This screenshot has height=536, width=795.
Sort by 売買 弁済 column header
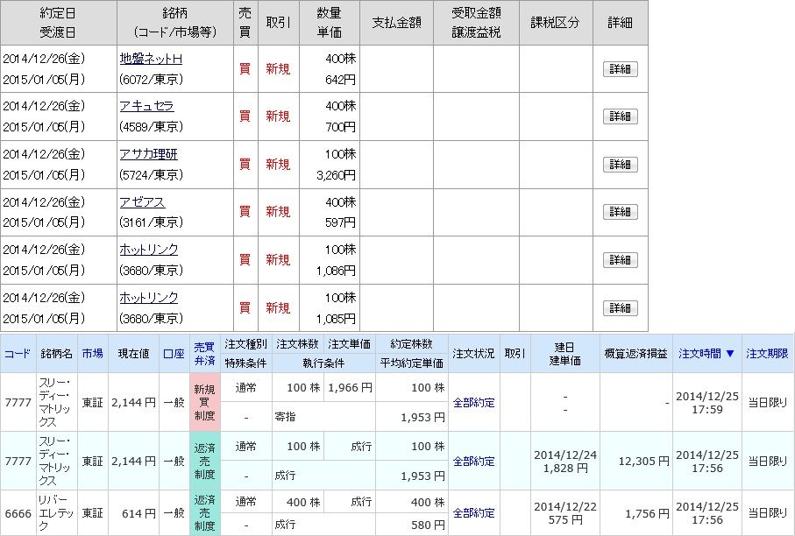point(204,354)
